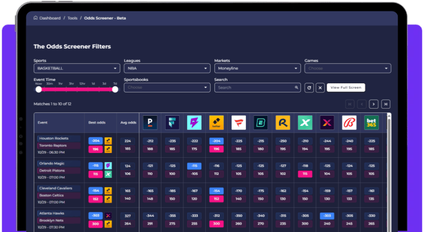Click the best odds -303 for Atlanta Hawks
425x232 pixels.
tap(96, 216)
